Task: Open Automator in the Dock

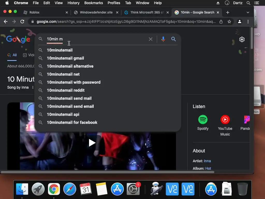Action: (156, 189)
